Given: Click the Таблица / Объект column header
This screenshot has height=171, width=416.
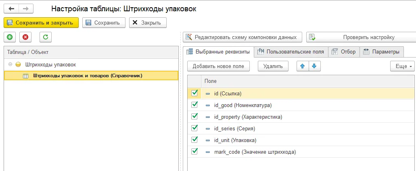Looking at the screenshot, I should (x=91, y=52).
